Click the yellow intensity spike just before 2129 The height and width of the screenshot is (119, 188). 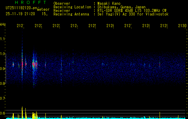[x=160, y=115]
